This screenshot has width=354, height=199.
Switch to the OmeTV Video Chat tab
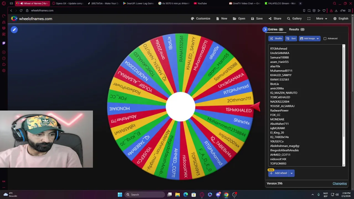click(245, 3)
